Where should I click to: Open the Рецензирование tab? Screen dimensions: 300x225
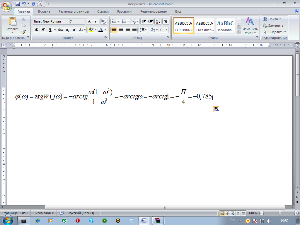coord(154,11)
